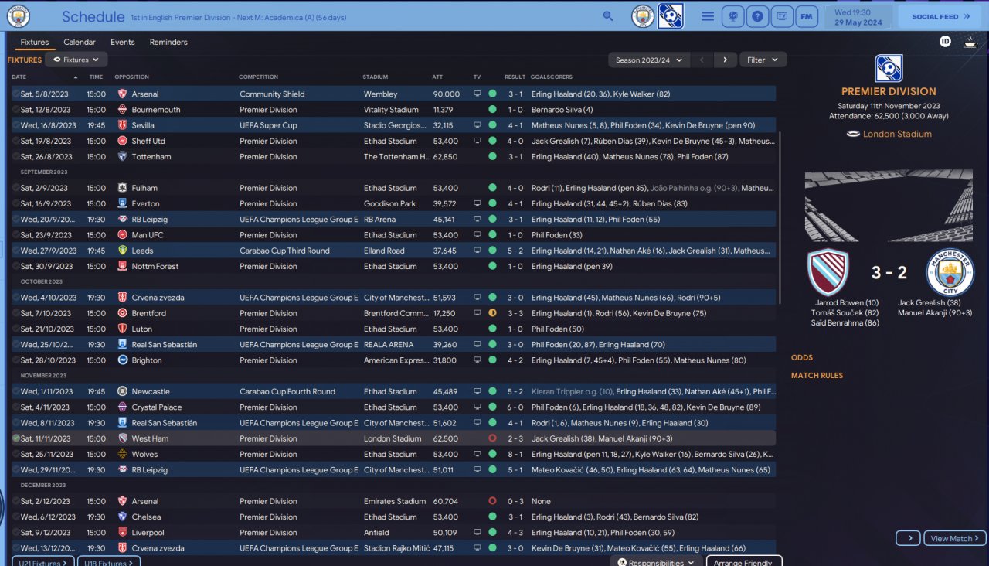Toggle the check circle on Sevilla row
The width and height of the screenshot is (989, 566).
click(x=15, y=125)
